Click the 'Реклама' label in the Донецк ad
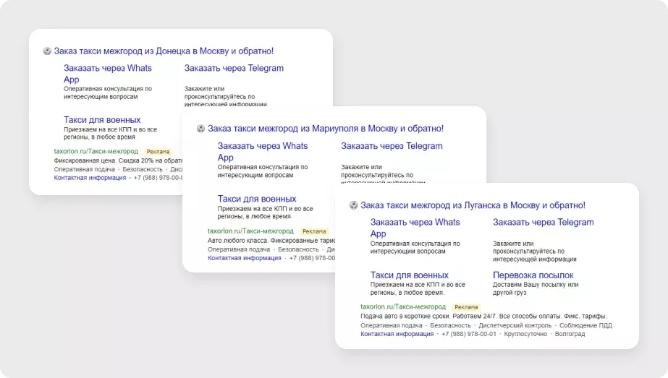668x378 pixels. 158,152
